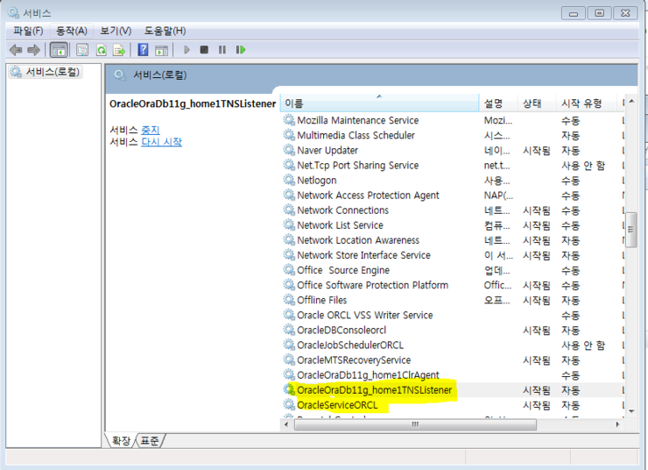Click the Export list toolbar icon
This screenshot has width=648, height=470.
(x=119, y=50)
